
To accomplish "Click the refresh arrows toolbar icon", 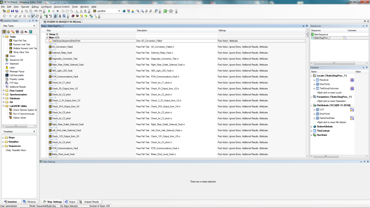I will (x=37, y=16).
